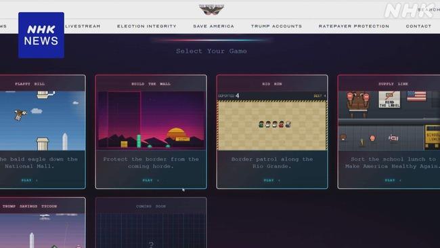
Task: Click the Best 4 score label
Action: [320, 96]
